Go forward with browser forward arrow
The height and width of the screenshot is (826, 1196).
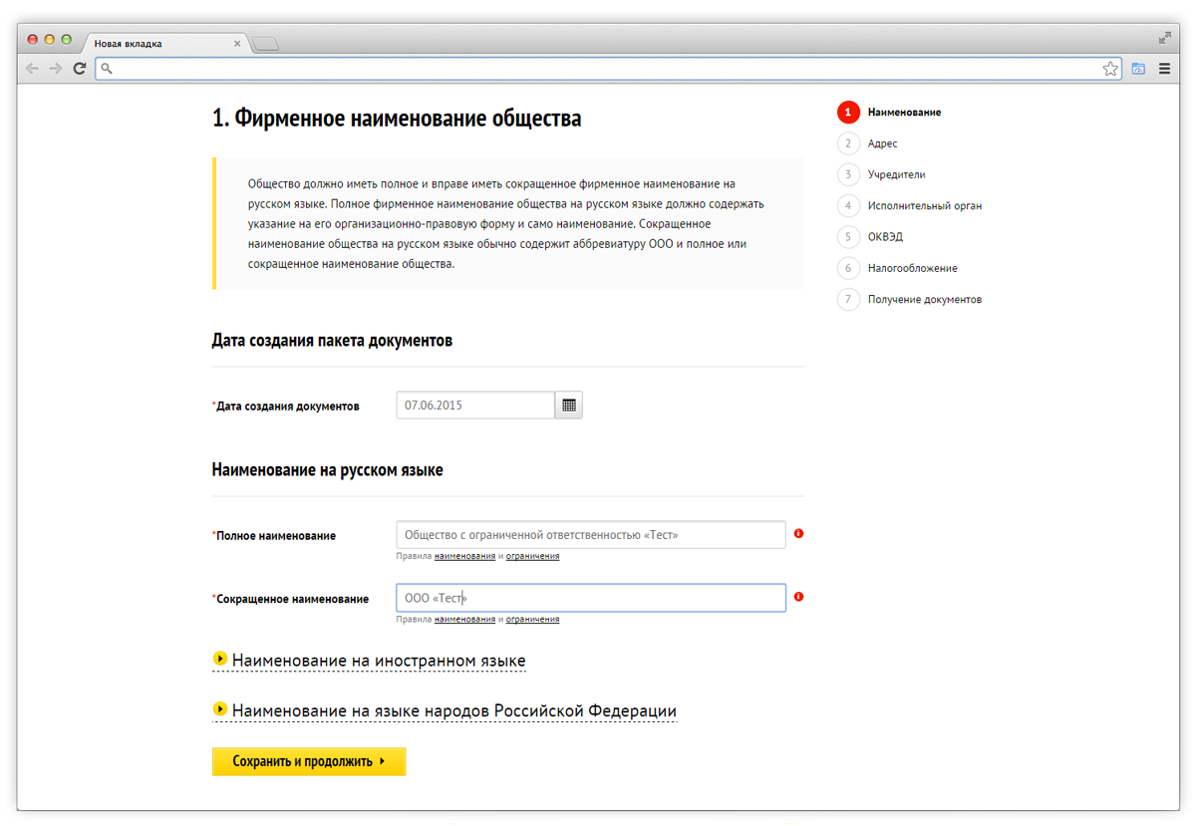(x=56, y=69)
